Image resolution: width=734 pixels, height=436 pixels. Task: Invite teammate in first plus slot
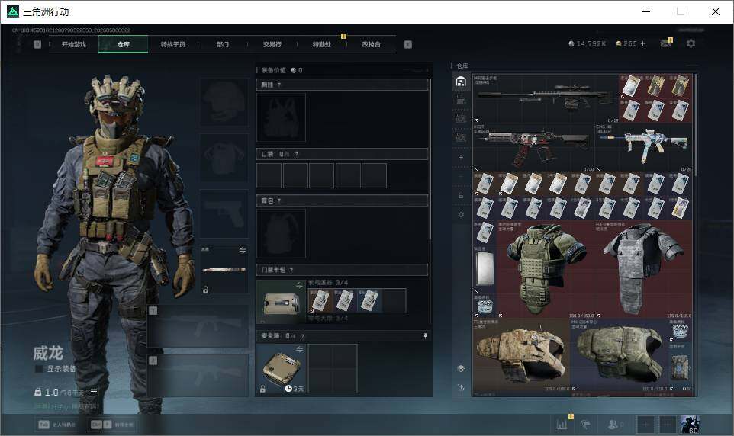(645, 425)
